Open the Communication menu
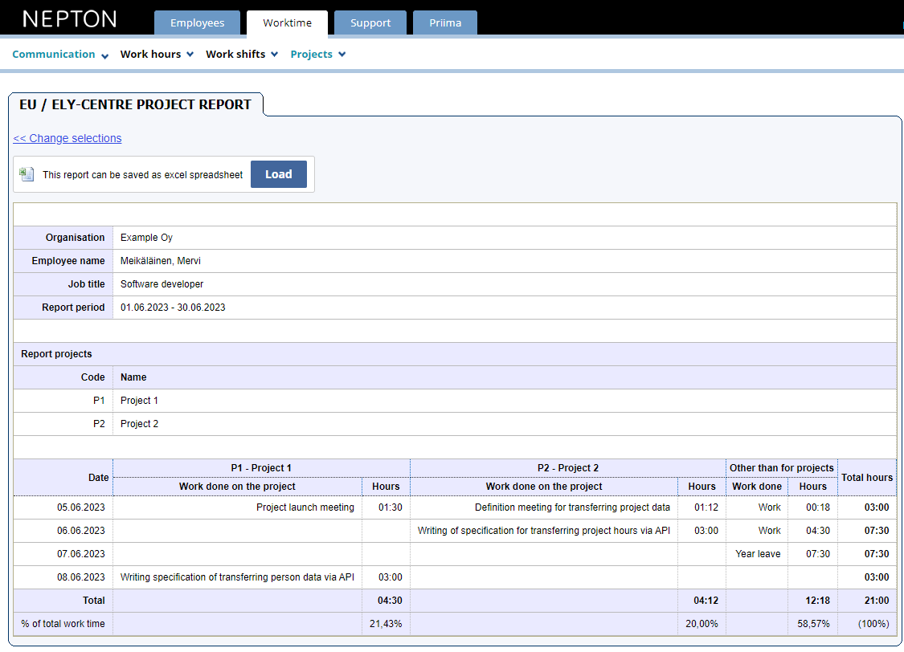904x652 pixels. [54, 54]
